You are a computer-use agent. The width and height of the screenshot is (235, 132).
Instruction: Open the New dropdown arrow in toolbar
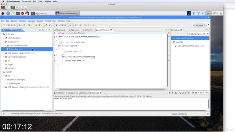click(x=6, y=25)
